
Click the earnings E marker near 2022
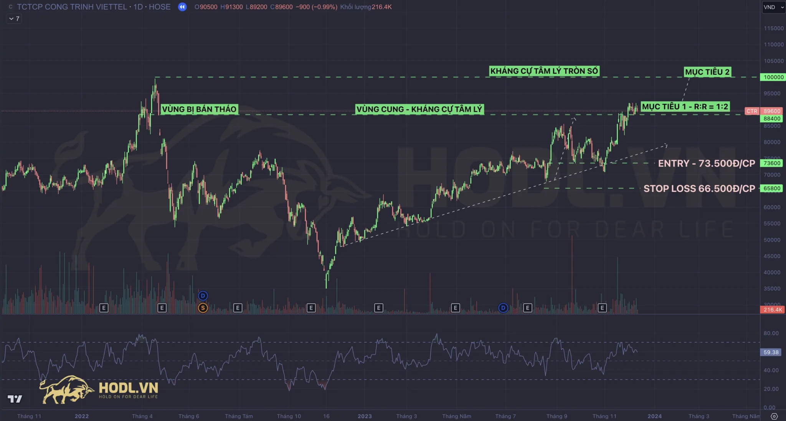pos(104,308)
